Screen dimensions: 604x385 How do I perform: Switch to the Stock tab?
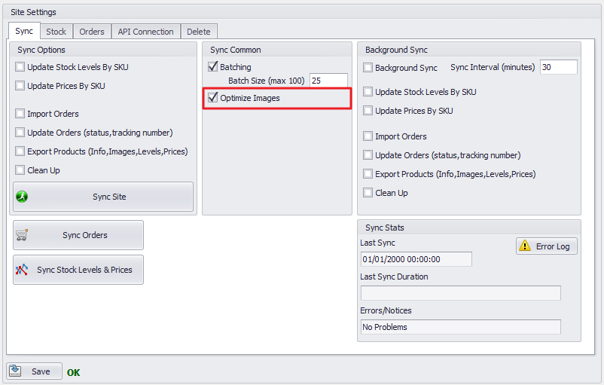point(56,32)
